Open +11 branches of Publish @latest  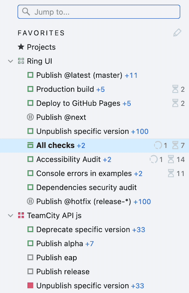coord(131,75)
